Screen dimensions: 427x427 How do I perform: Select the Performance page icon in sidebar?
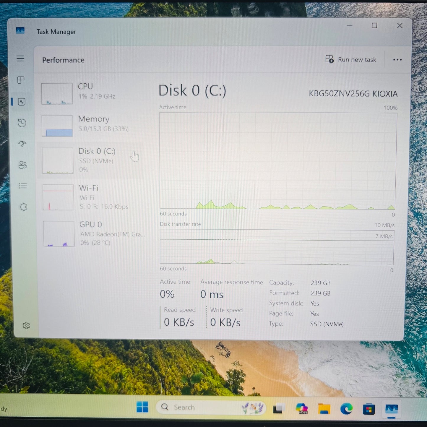point(22,102)
